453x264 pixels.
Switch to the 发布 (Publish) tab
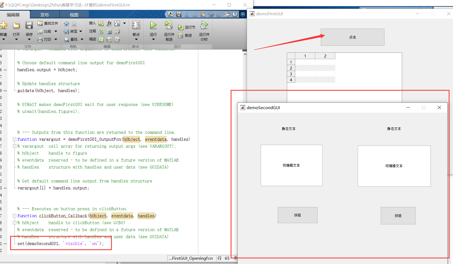coord(44,14)
